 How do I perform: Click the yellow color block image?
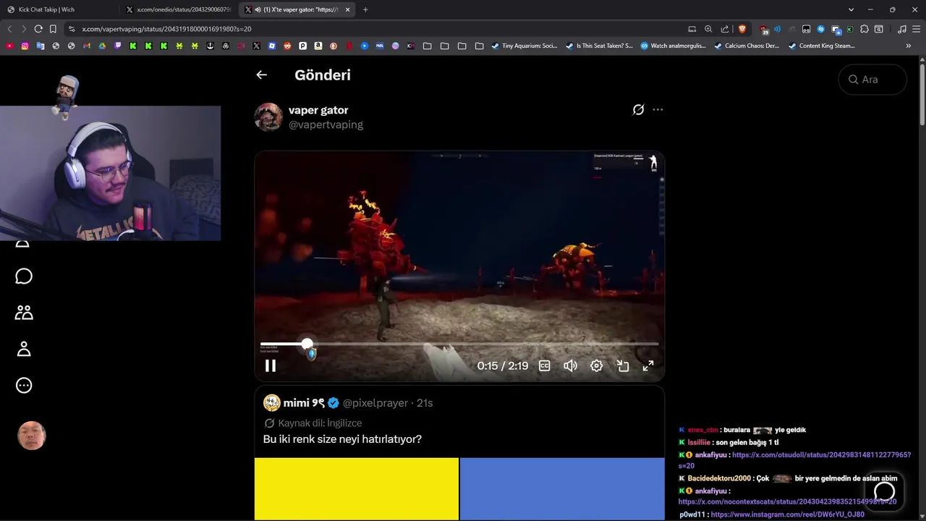(x=357, y=488)
